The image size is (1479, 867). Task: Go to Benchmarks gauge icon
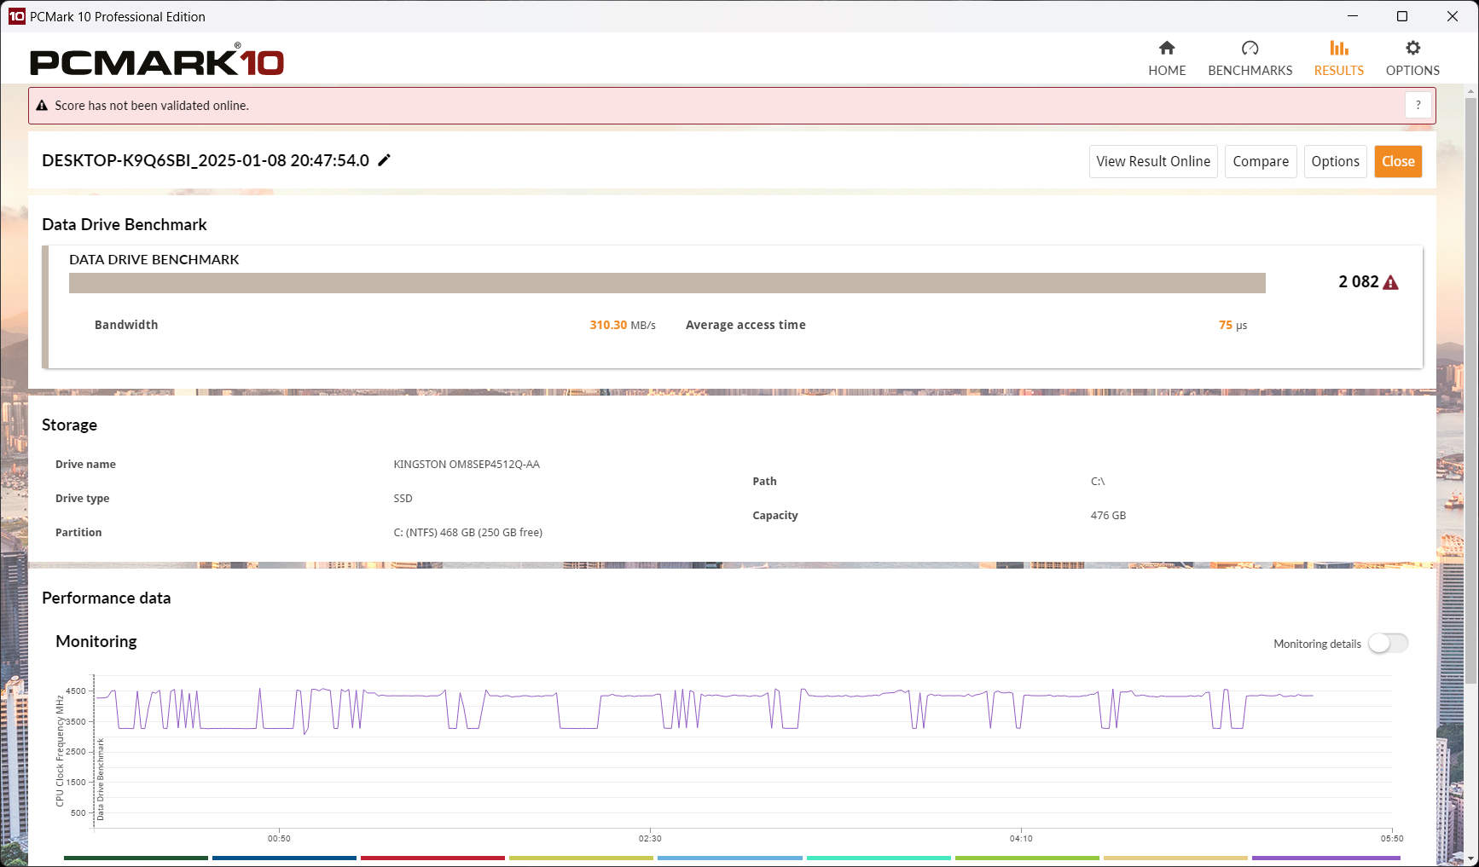[1250, 49]
